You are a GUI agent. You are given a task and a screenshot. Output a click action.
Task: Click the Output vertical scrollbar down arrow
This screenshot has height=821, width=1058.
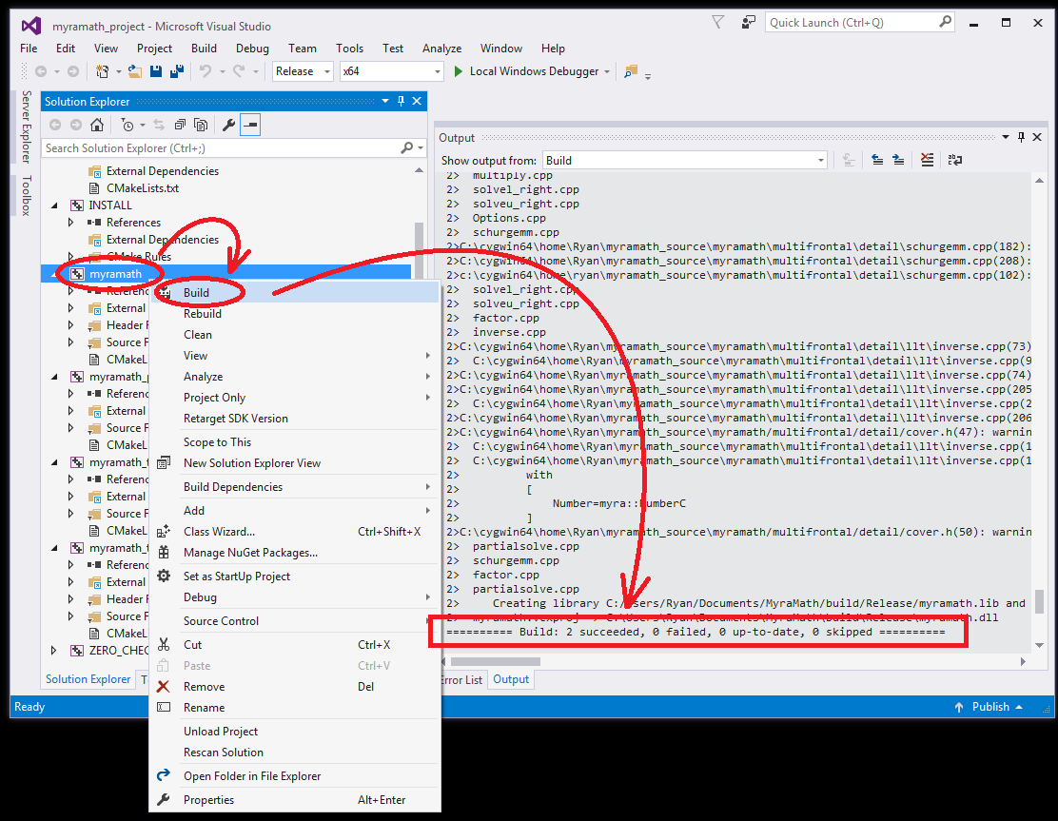(x=1040, y=646)
